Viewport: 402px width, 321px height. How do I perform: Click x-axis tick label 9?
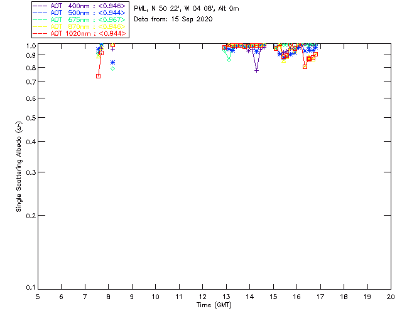(132, 297)
